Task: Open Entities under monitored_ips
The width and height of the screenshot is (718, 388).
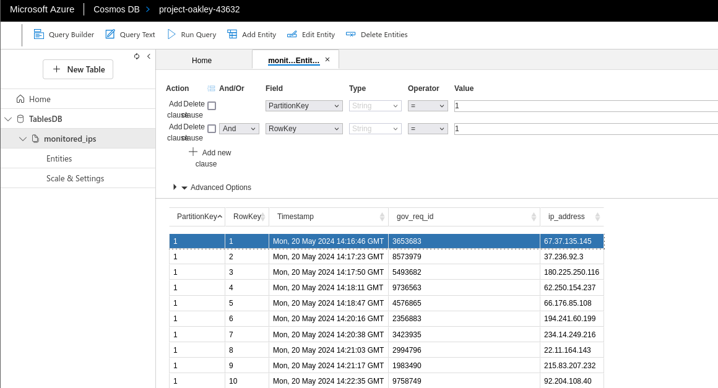Action: (59, 158)
